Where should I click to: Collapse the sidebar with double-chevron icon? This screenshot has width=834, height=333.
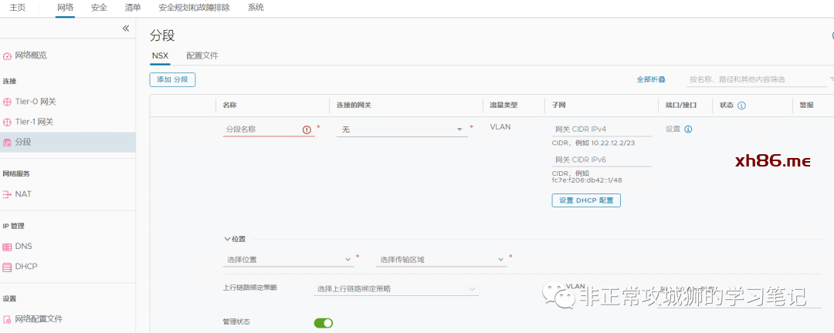(x=126, y=29)
